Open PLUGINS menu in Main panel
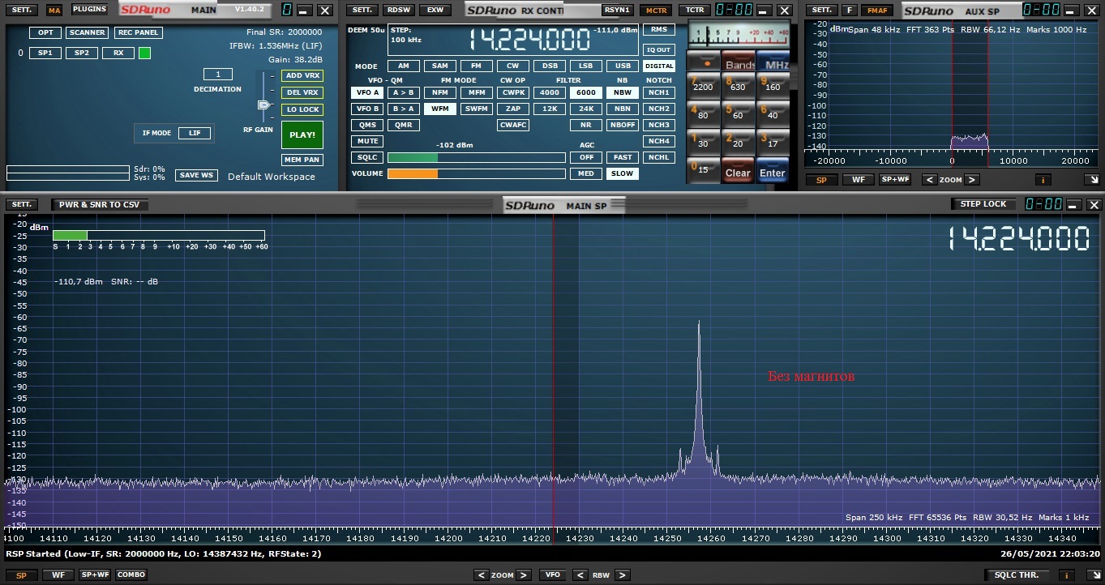 (89, 10)
